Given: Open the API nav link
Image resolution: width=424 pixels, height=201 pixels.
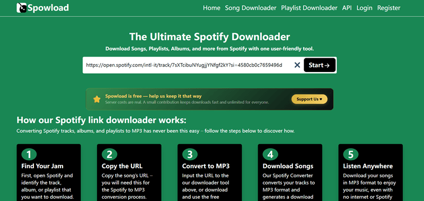Looking at the screenshot, I should (x=347, y=8).
